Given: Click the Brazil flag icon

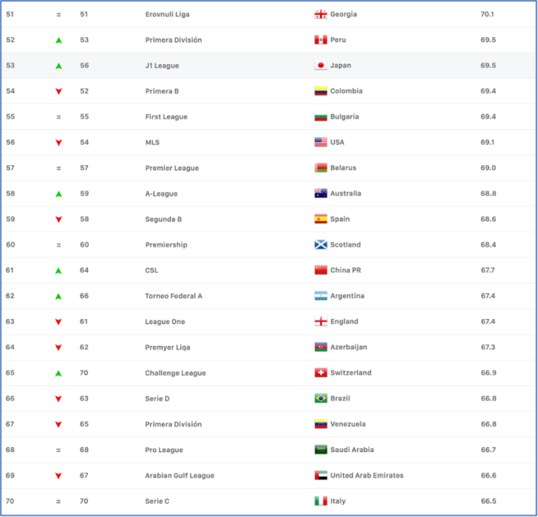Looking at the screenshot, I should [x=321, y=399].
